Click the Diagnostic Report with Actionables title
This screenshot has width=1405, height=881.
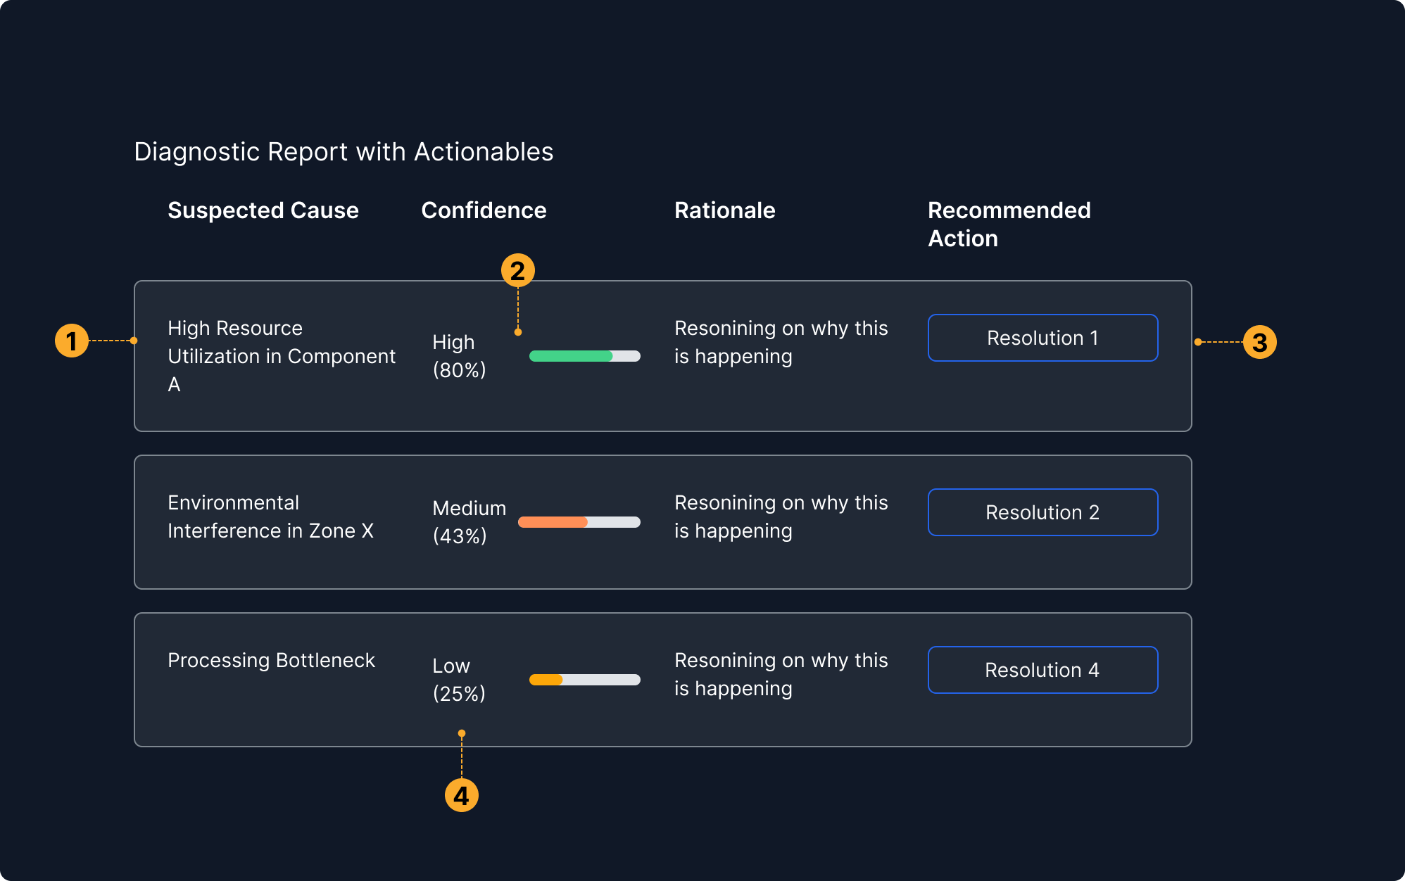344,152
